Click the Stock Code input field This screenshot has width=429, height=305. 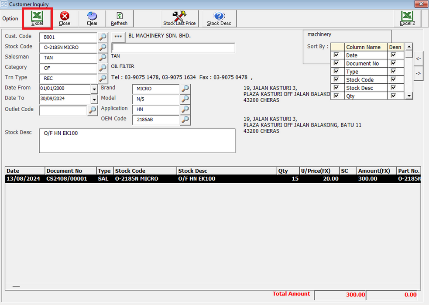(x=69, y=47)
